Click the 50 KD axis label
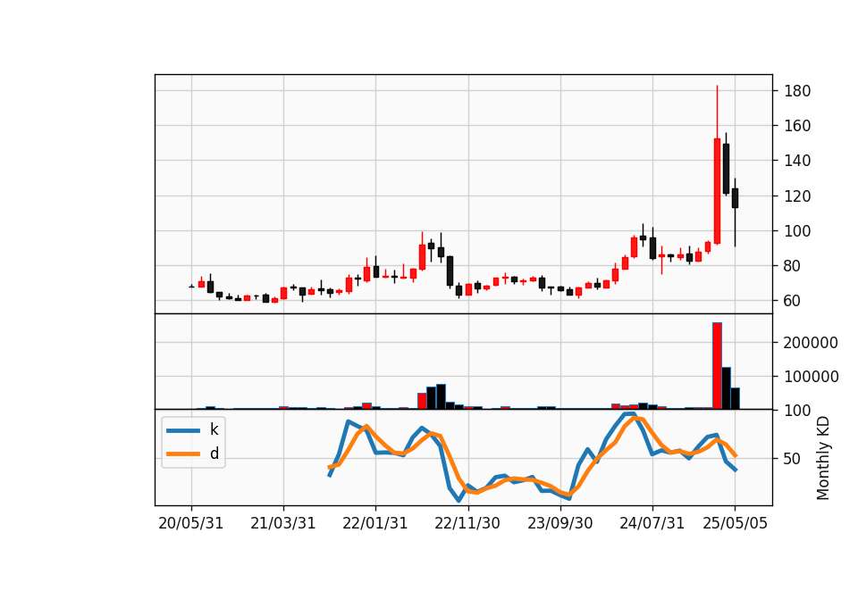This screenshot has width=858, height=616. pyautogui.click(x=793, y=459)
